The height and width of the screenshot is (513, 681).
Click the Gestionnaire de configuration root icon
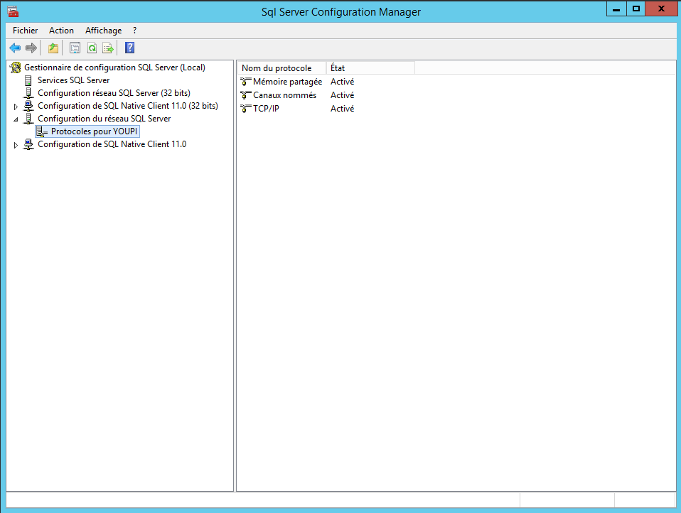pos(16,67)
